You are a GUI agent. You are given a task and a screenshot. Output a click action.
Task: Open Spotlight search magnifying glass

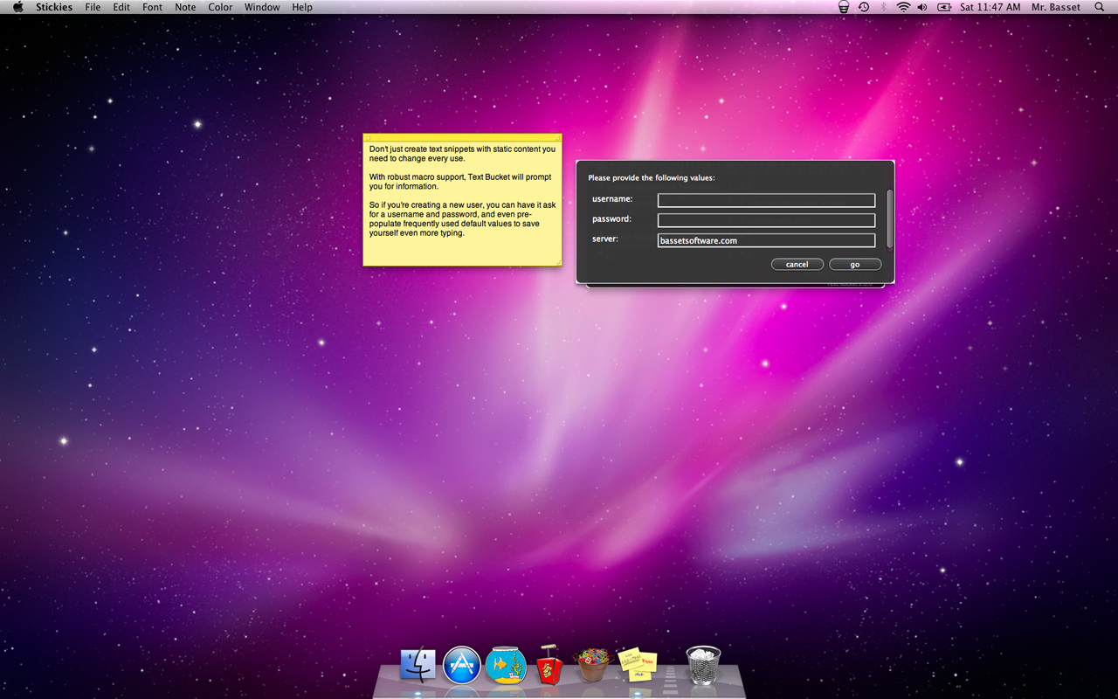coord(1099,7)
